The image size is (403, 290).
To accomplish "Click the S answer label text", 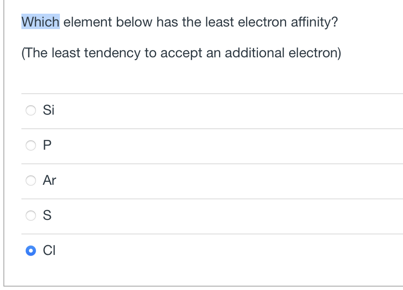I will [47, 216].
